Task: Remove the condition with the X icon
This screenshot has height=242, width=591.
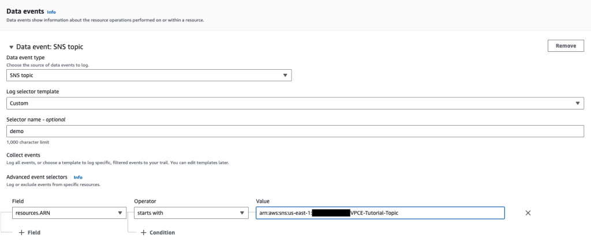Action: 528,213
